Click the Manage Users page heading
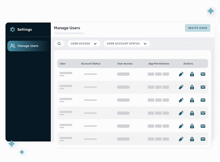 click(x=67, y=28)
